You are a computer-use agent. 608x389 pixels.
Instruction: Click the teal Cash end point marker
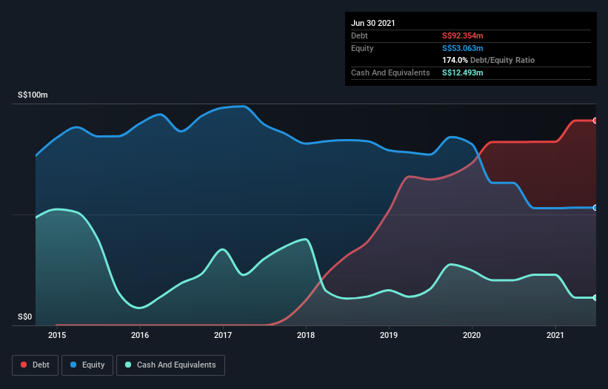click(595, 297)
